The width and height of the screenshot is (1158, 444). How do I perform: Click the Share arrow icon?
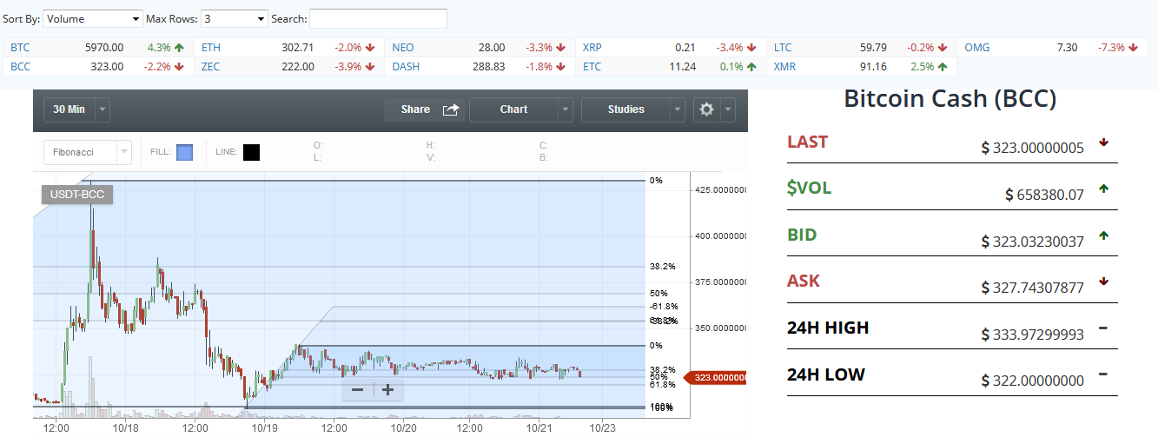pos(451,109)
